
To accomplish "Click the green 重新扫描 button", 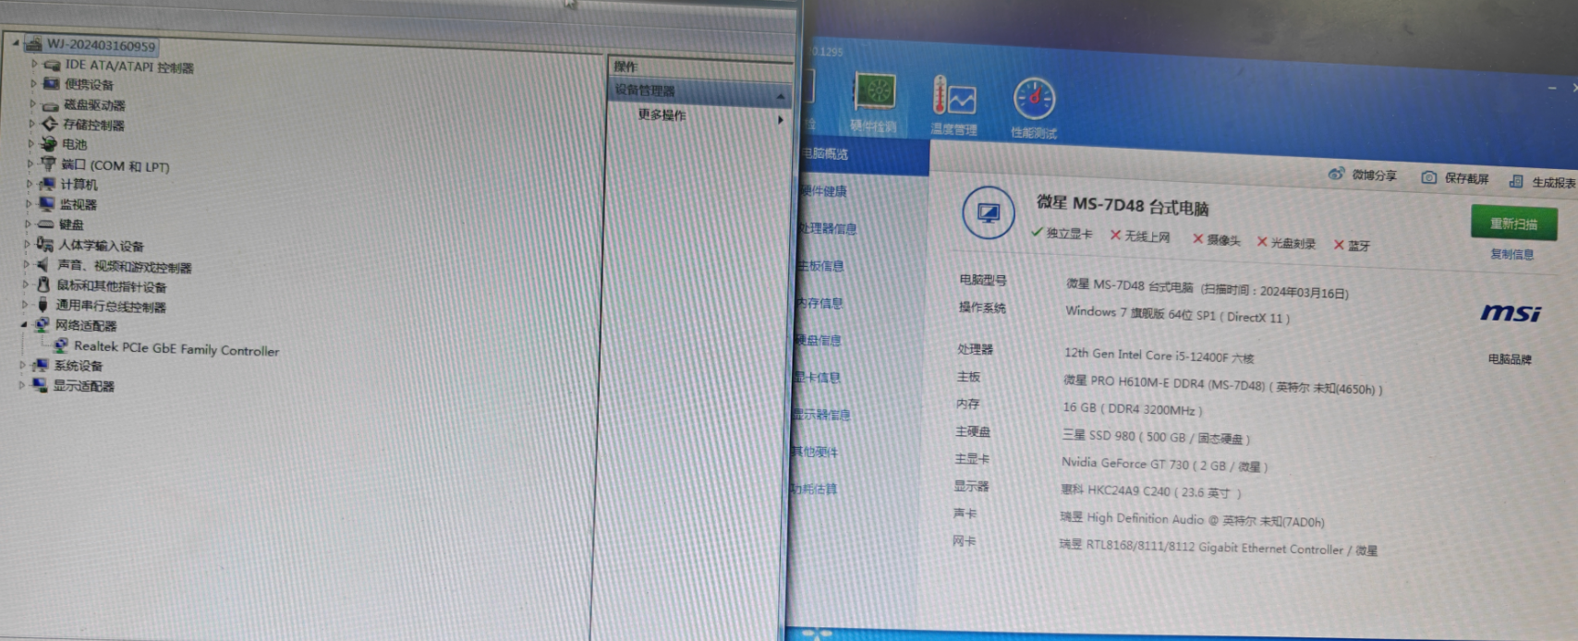I will pos(1513,224).
